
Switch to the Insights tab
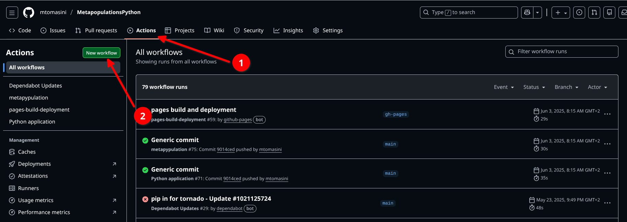pos(288,31)
